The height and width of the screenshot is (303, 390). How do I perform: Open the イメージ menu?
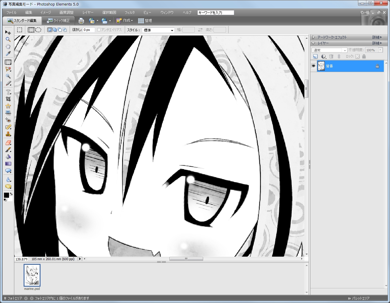(x=45, y=13)
